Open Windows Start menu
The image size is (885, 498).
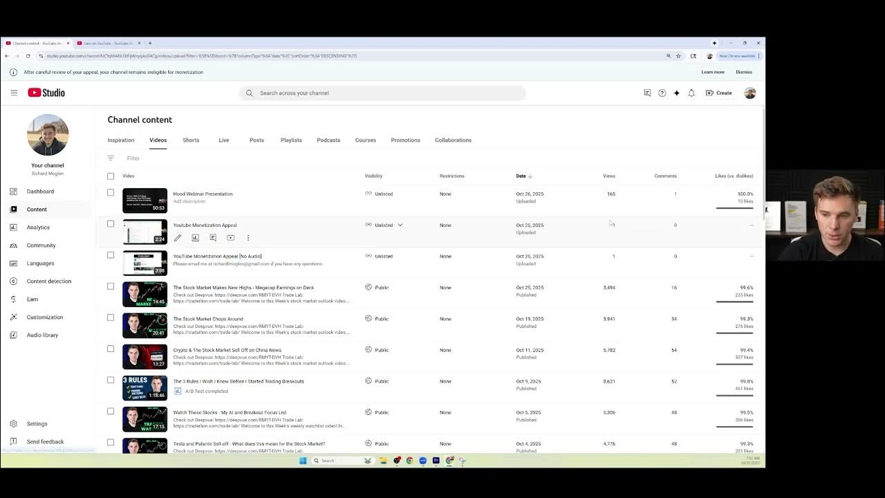point(303,461)
